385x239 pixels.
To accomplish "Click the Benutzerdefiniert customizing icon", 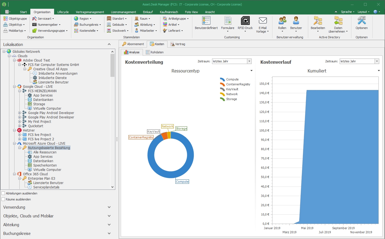I will tap(206, 21).
